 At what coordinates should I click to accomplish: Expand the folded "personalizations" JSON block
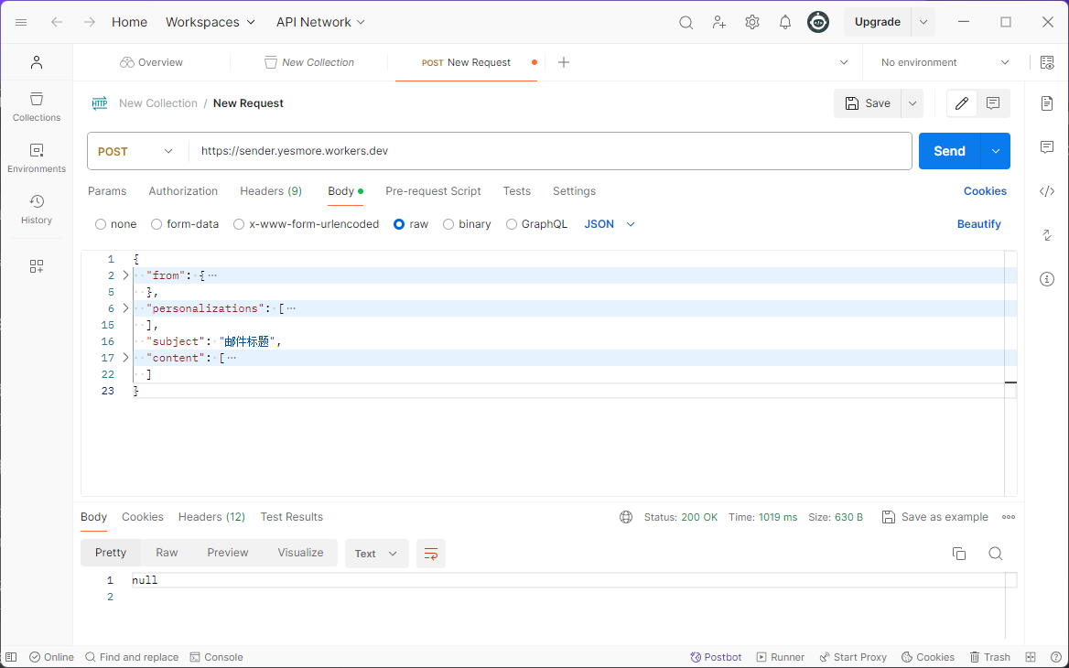[125, 308]
